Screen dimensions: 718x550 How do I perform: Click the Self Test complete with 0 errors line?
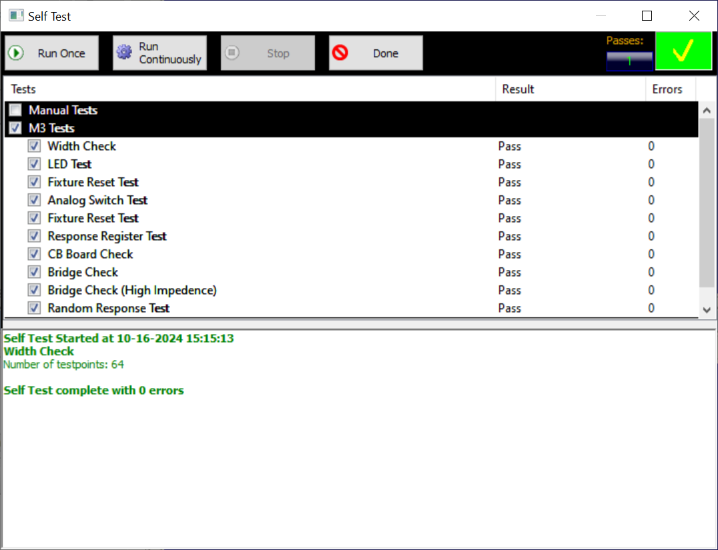click(94, 390)
